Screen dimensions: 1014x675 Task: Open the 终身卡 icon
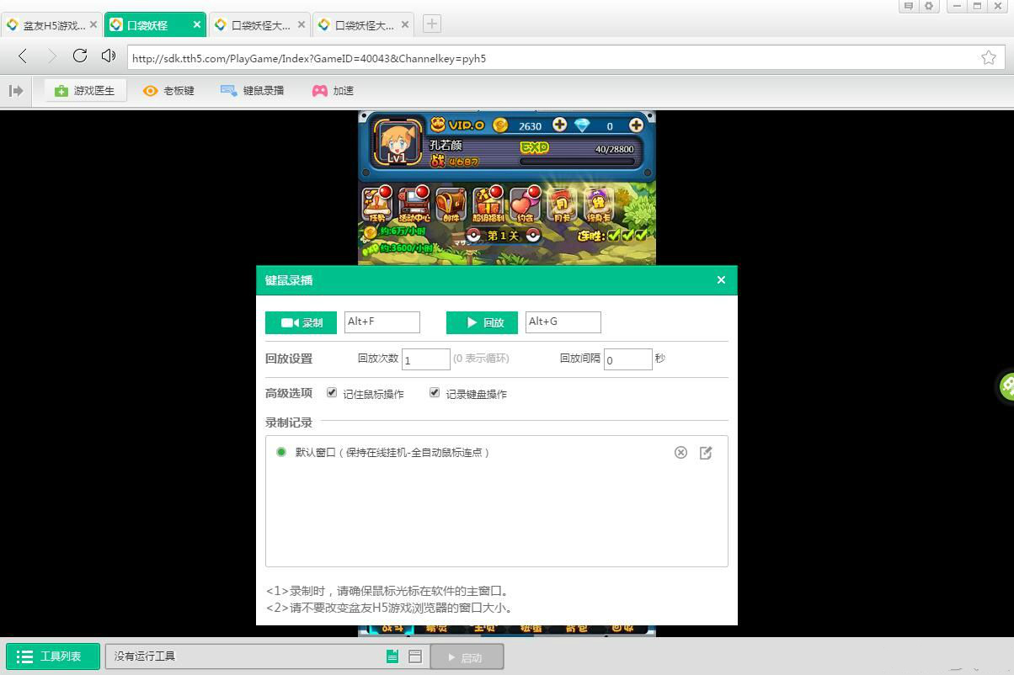[597, 205]
